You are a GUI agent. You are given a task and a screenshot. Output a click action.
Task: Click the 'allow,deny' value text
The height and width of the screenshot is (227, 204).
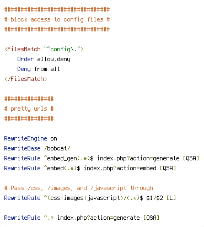click(53, 59)
